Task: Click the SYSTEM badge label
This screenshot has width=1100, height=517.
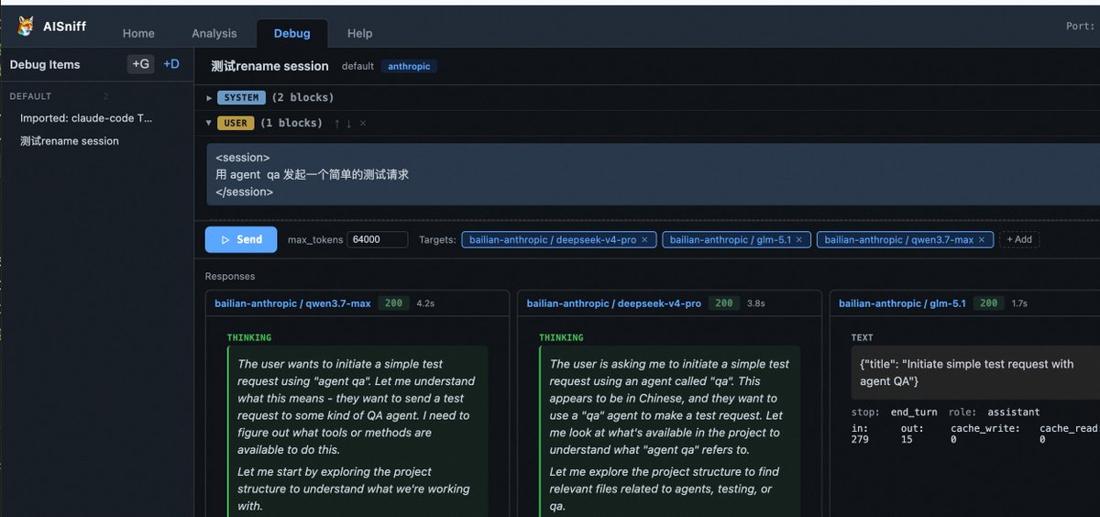Action: [x=242, y=97]
